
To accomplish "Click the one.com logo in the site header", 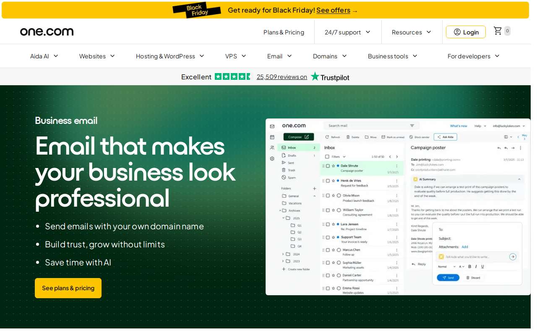I will coord(47,32).
